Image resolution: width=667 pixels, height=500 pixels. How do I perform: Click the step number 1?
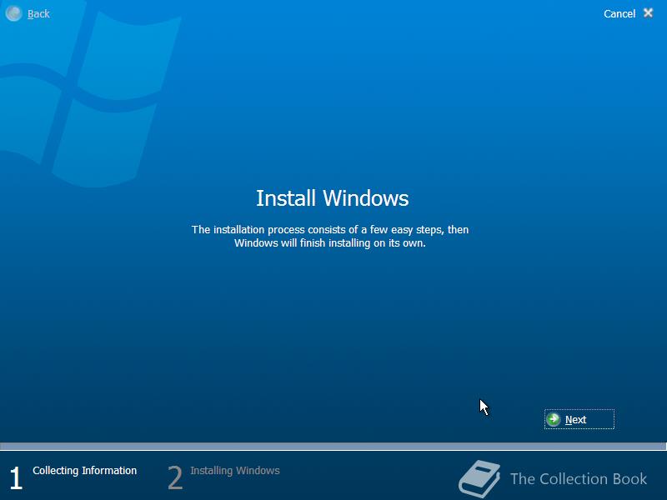pyautogui.click(x=16, y=477)
